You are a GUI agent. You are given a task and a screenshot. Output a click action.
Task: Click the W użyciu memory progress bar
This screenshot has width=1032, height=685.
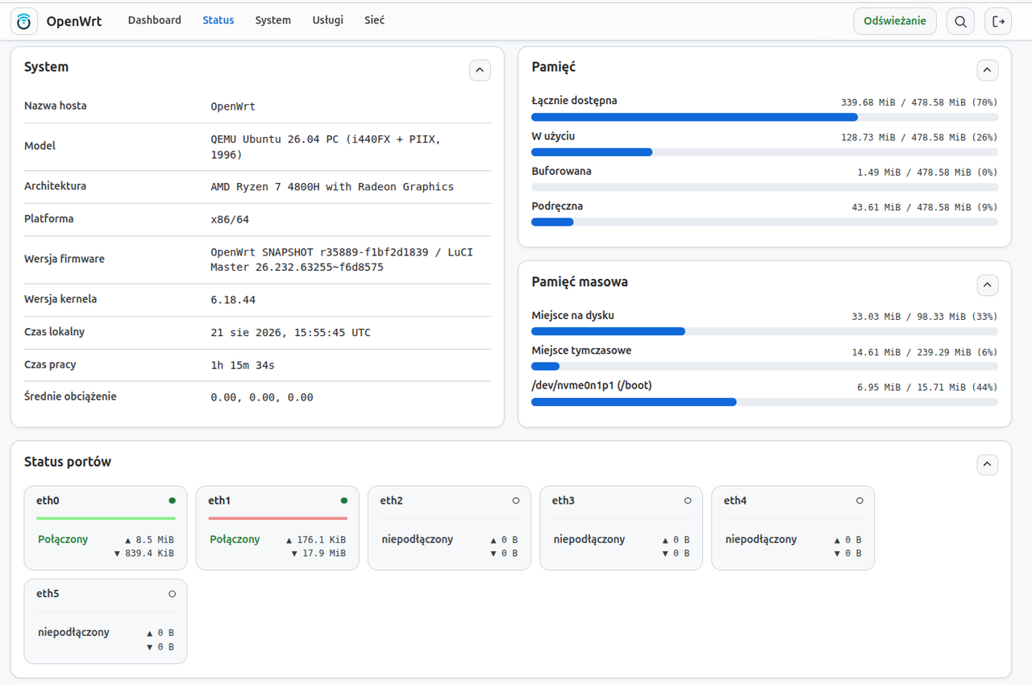click(764, 152)
